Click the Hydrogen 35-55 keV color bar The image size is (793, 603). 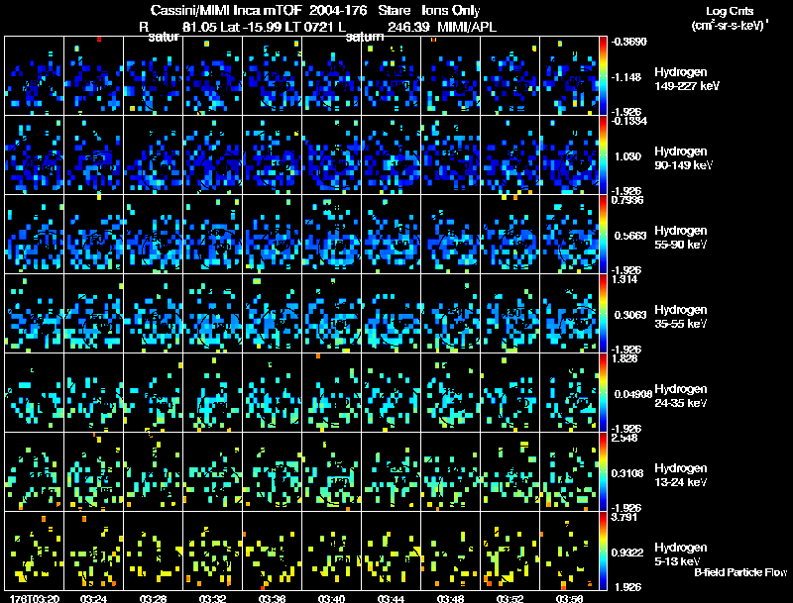pos(603,314)
